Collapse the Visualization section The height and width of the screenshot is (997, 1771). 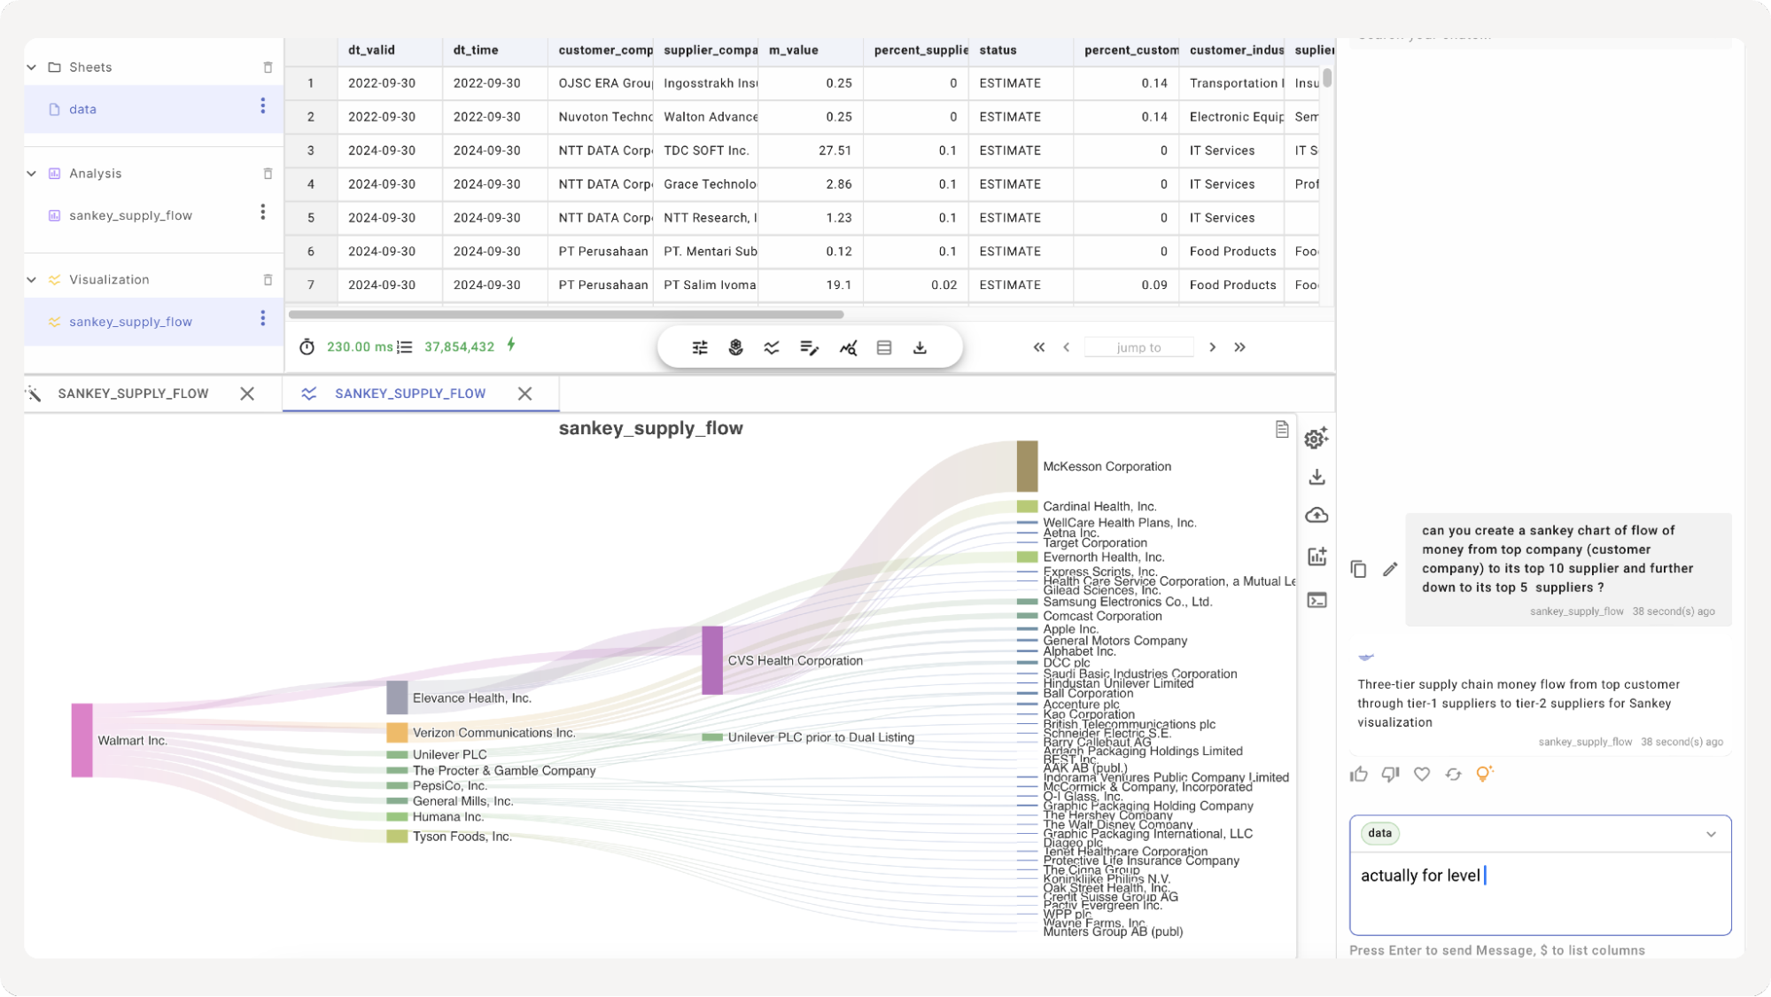click(x=32, y=280)
